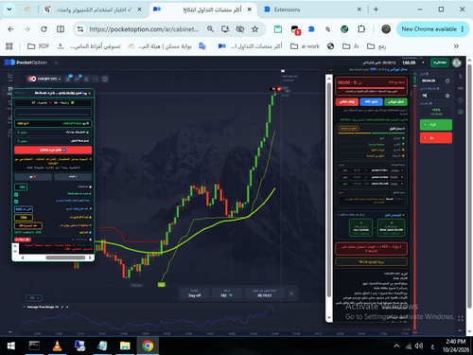Open VLC from the taskbar
473x355 pixels.
coord(57,346)
